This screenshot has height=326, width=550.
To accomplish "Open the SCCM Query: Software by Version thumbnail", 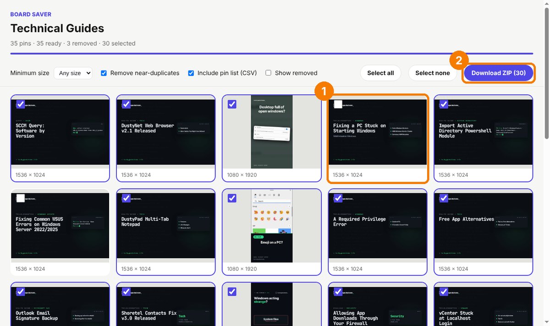I will pyautogui.click(x=60, y=132).
